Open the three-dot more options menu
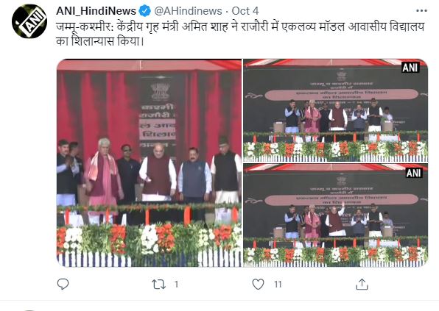 pyautogui.click(x=421, y=11)
